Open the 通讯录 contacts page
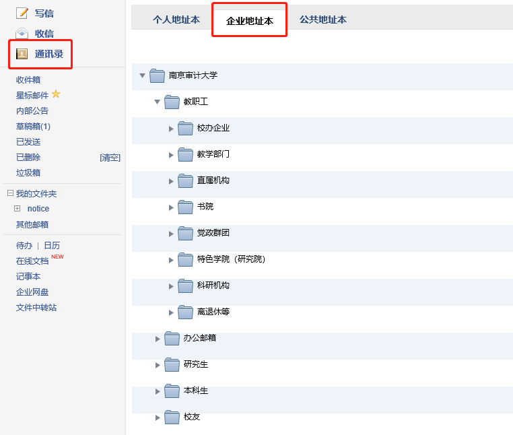 pyautogui.click(x=49, y=54)
